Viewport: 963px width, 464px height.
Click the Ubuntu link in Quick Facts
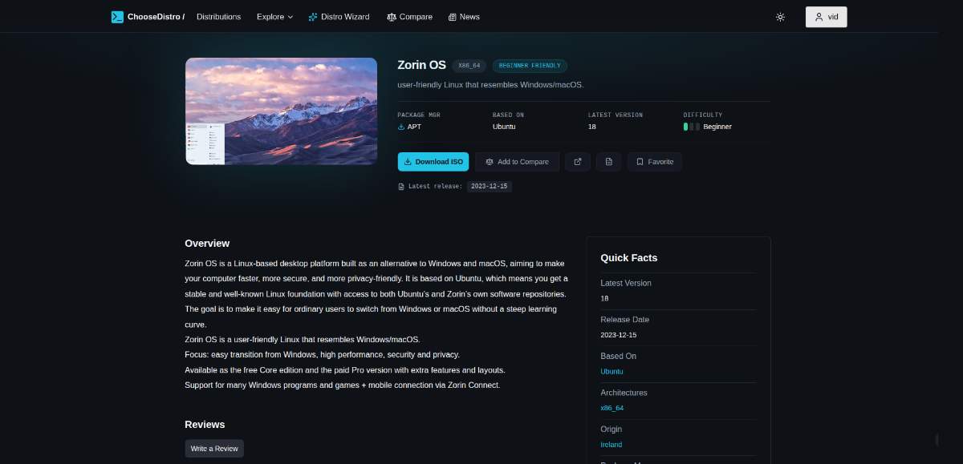(x=612, y=372)
